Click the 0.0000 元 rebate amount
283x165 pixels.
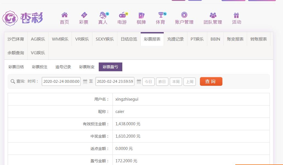(x=124, y=149)
